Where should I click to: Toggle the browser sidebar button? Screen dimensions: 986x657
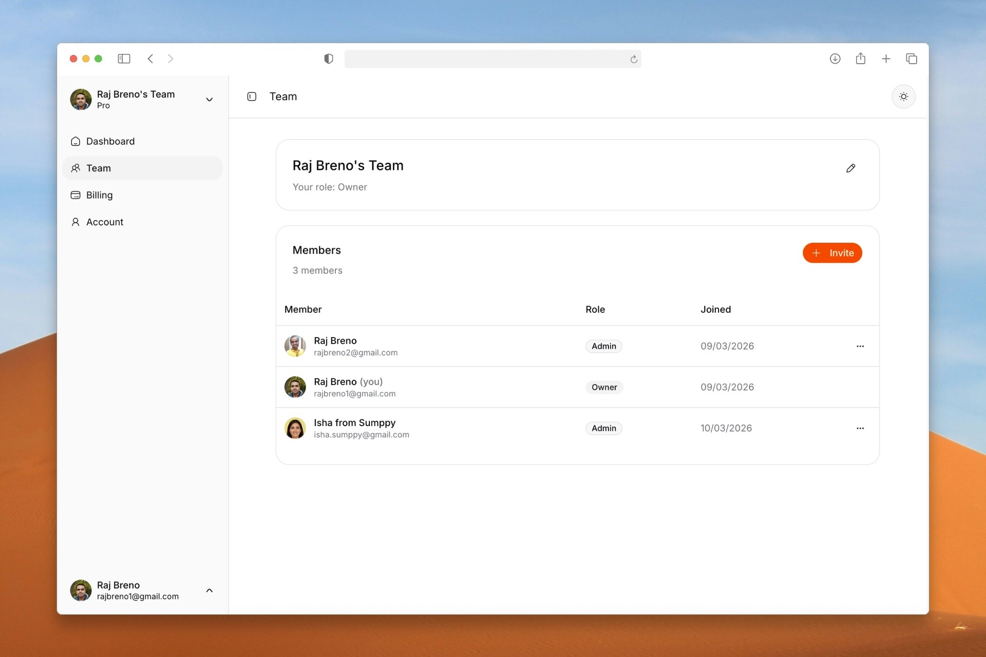(x=124, y=59)
